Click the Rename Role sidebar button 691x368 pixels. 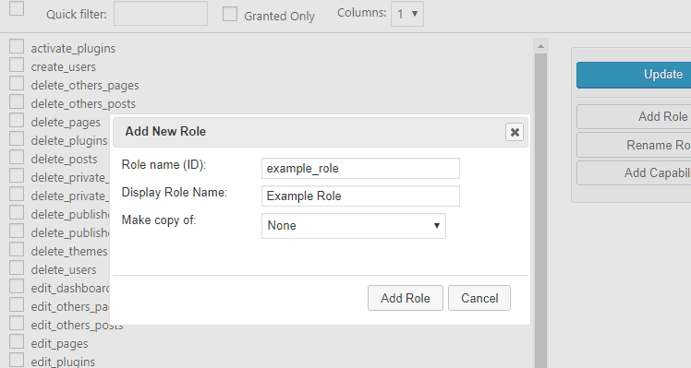coord(634,145)
